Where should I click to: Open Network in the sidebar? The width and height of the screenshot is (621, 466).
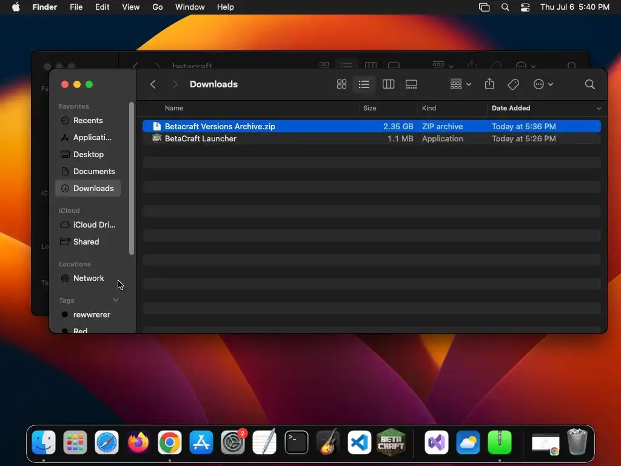(x=88, y=278)
